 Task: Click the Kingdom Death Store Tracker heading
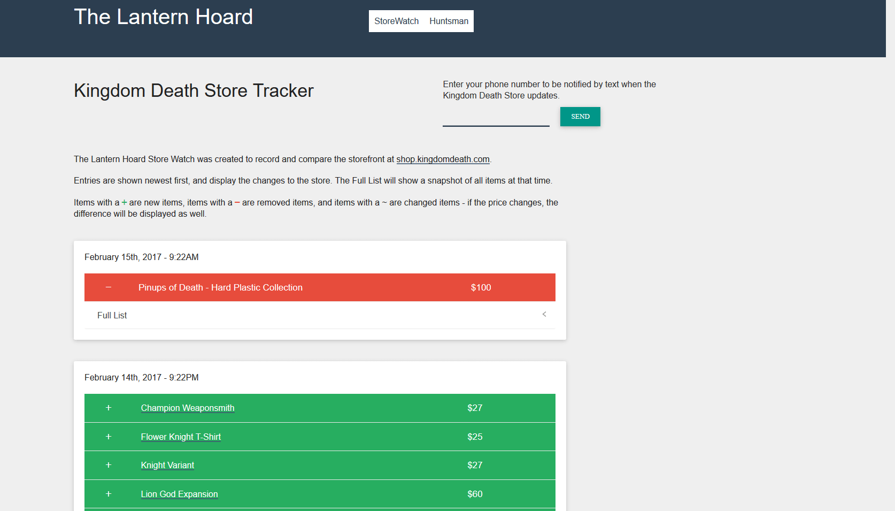194,90
